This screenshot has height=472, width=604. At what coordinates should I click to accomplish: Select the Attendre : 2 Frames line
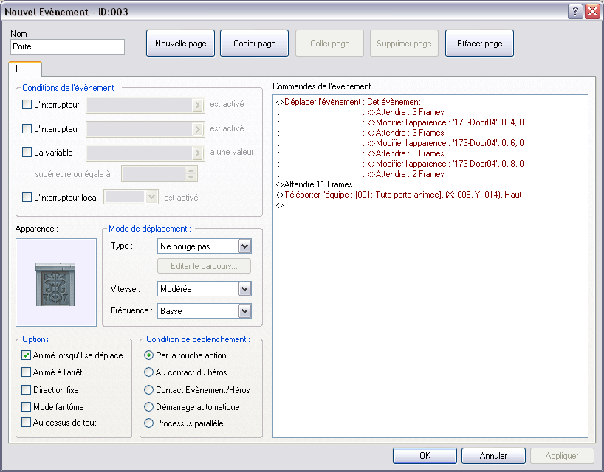click(405, 174)
